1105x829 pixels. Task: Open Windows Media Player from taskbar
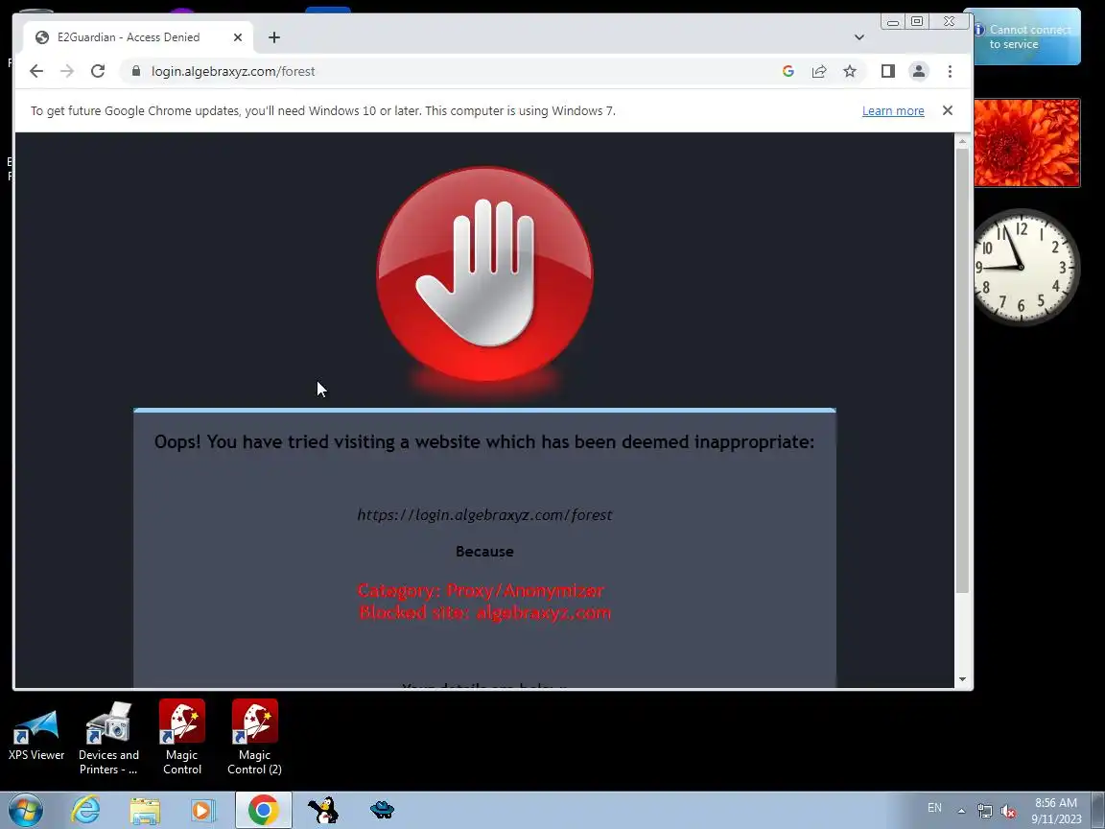(203, 810)
